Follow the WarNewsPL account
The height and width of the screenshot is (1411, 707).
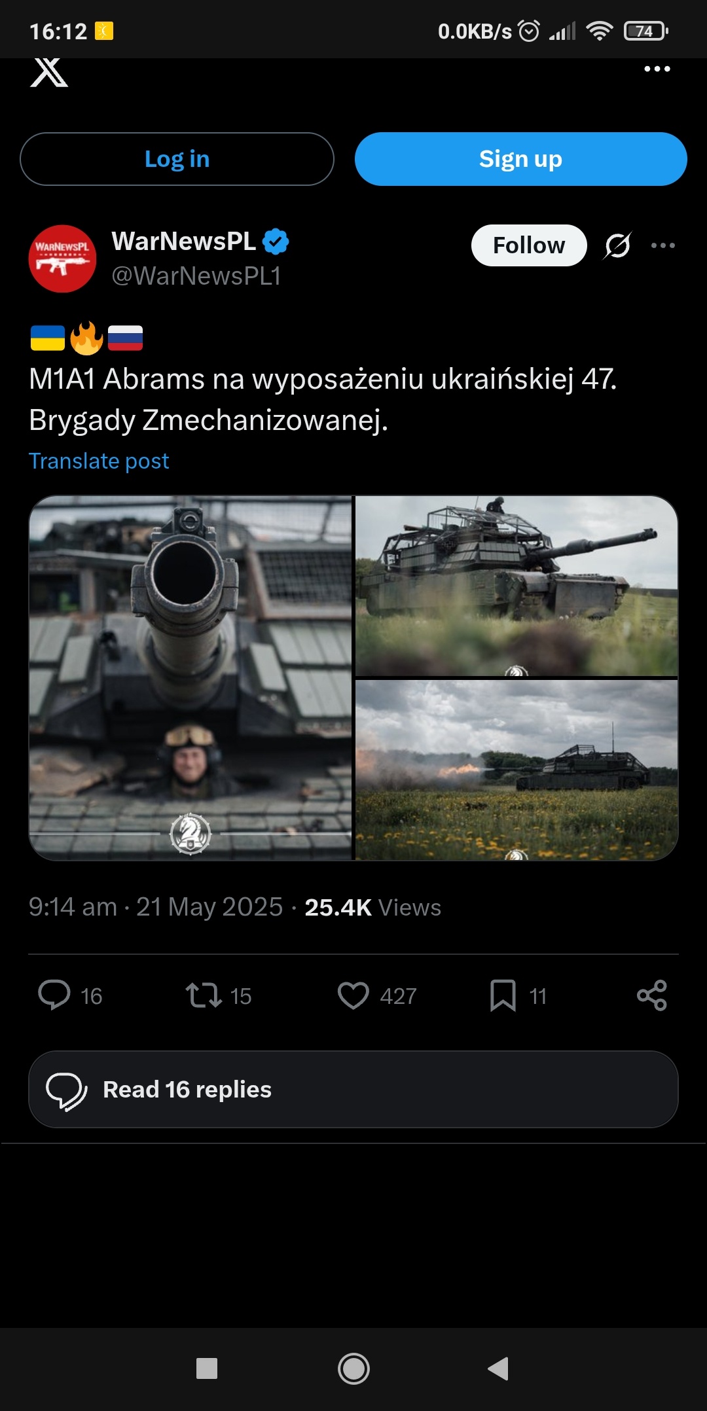click(529, 245)
